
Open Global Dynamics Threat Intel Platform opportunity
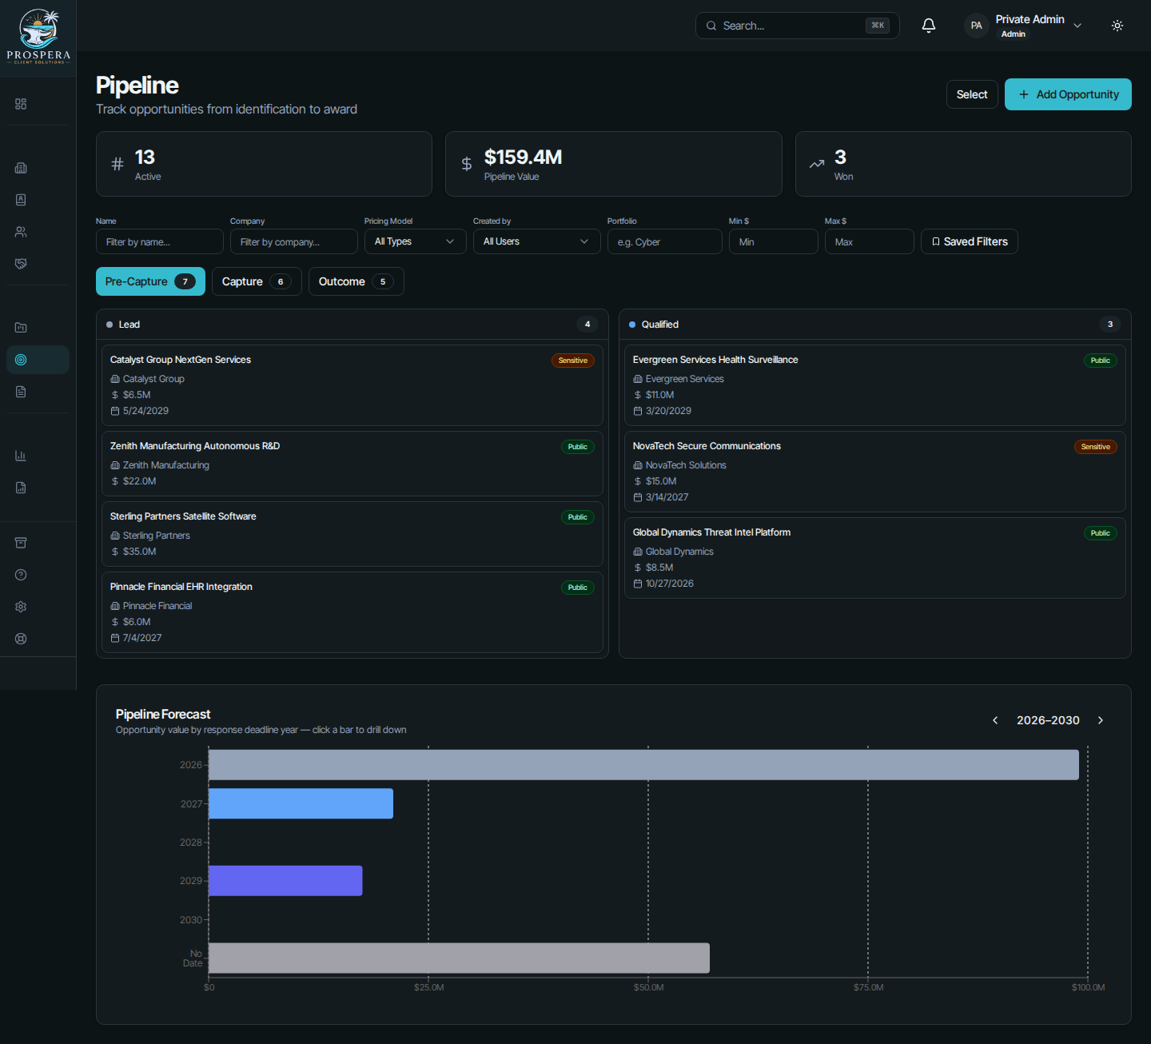pyautogui.click(x=875, y=558)
